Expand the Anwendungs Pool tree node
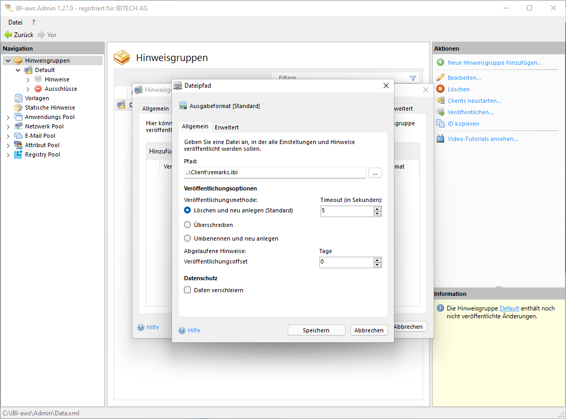 (x=8, y=117)
